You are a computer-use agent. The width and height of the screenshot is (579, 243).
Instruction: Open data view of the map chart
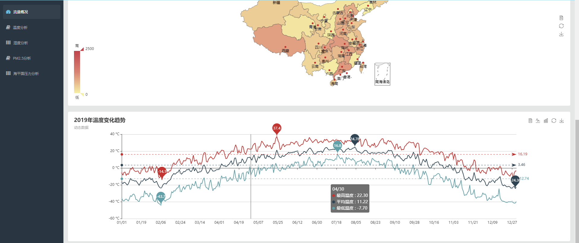[561, 18]
